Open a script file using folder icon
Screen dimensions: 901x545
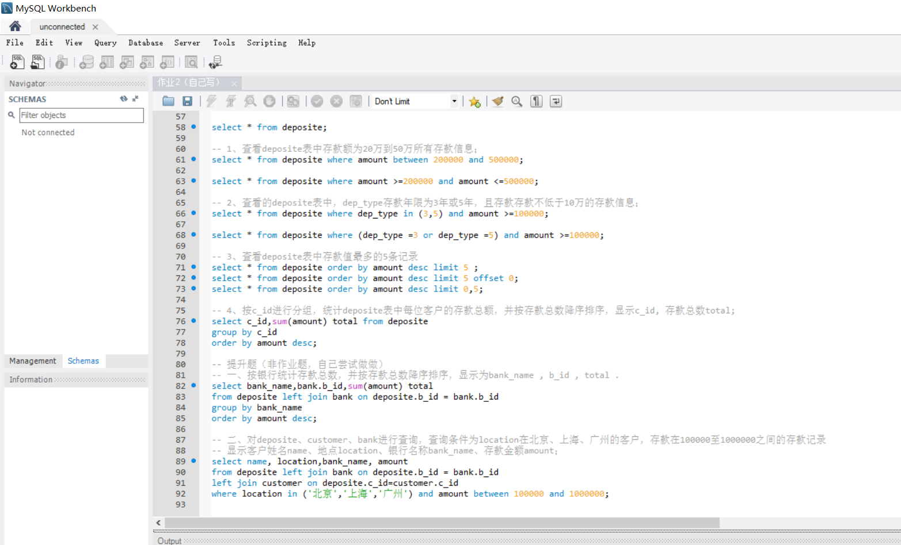(x=168, y=101)
